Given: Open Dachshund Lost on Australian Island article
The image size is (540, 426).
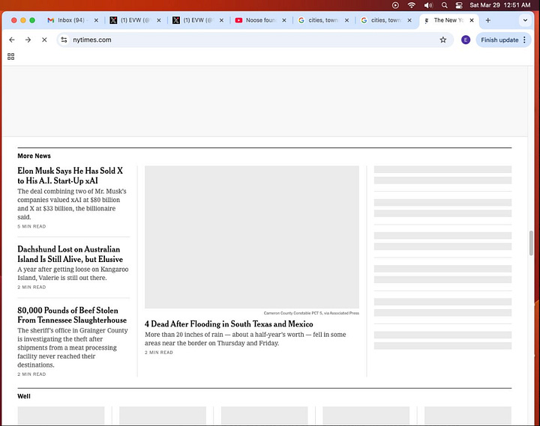Looking at the screenshot, I should (70, 254).
